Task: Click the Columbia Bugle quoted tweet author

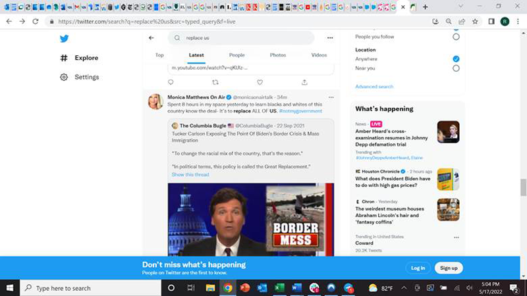Action: click(x=203, y=126)
